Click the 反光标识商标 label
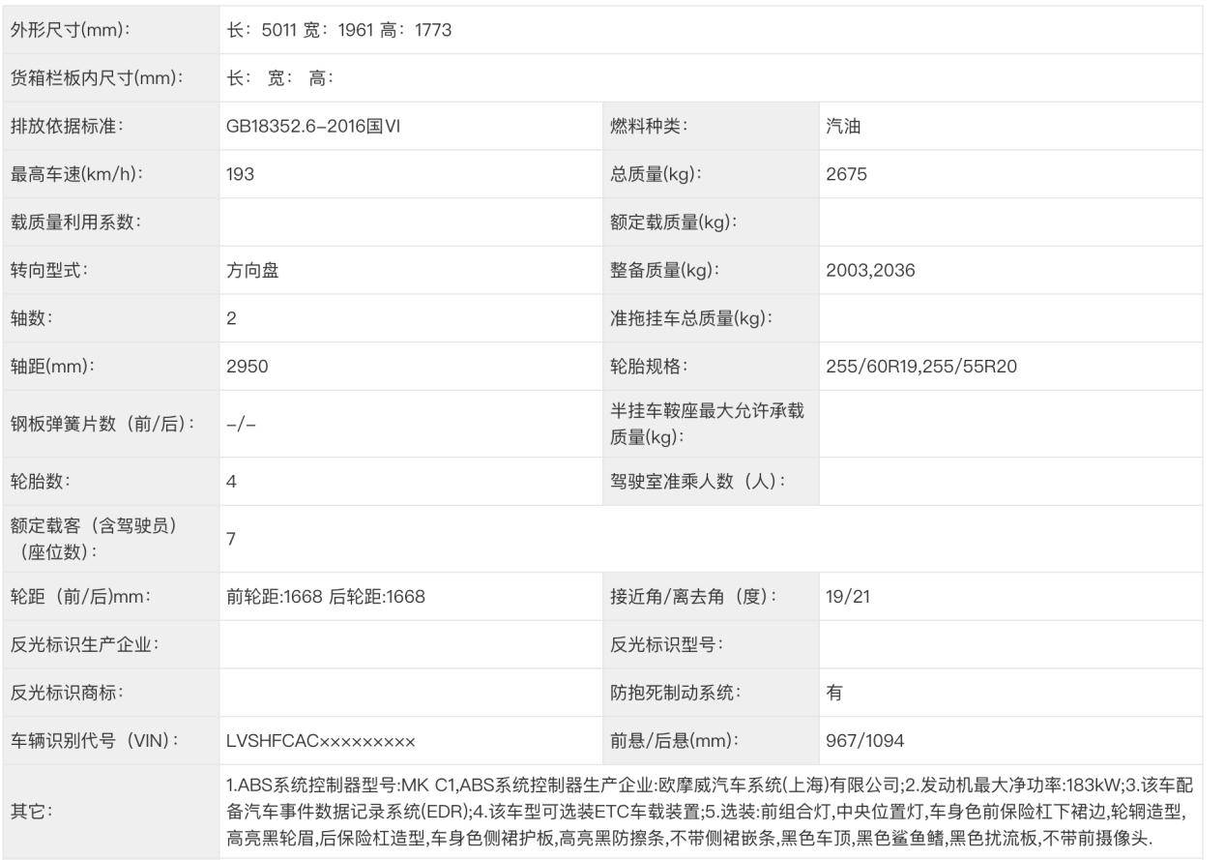The height and width of the screenshot is (860, 1225). [67, 693]
